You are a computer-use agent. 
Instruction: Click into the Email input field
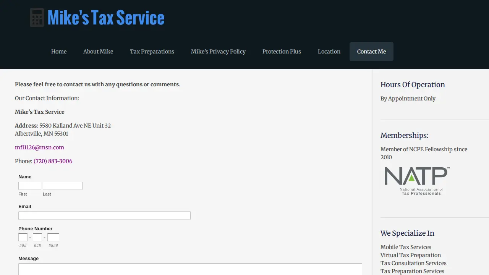[104, 216]
